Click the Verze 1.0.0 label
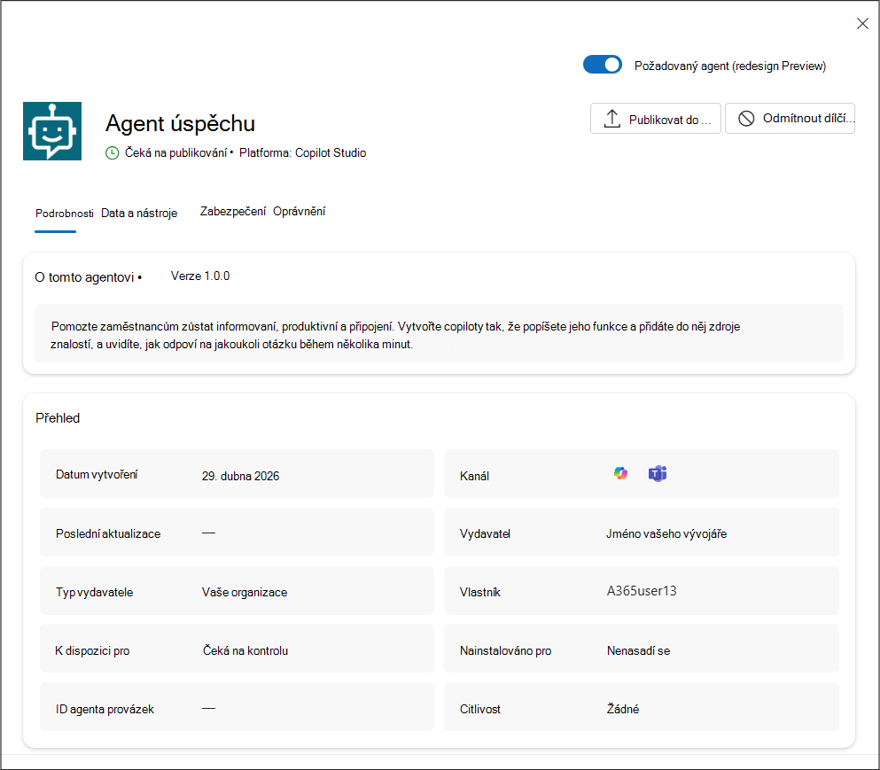Screen dimensions: 880x770 200,276
